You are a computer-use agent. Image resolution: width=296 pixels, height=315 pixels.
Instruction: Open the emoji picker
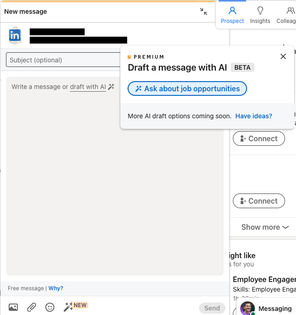click(x=50, y=307)
